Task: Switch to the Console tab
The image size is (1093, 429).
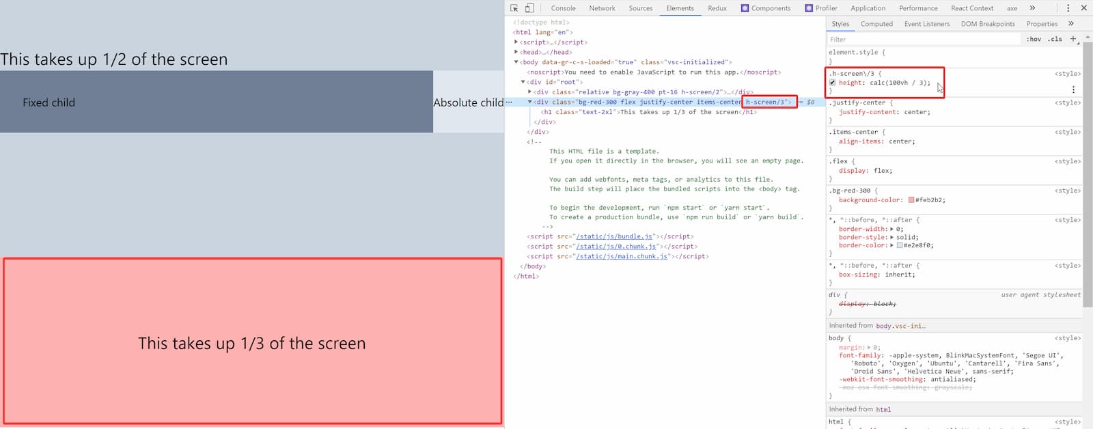Action: tap(563, 8)
